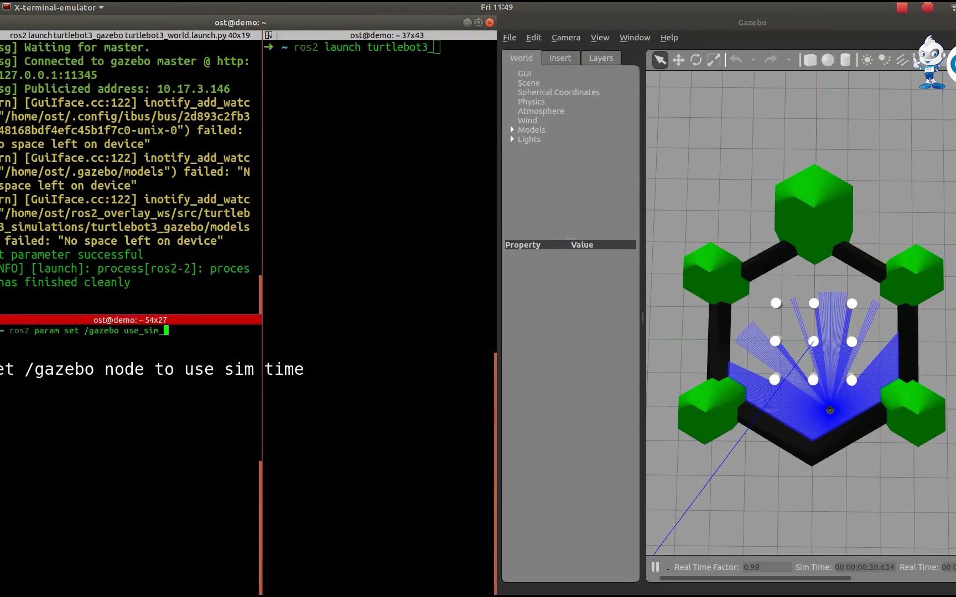Viewport: 956px width, 597px height.
Task: Select the arrow selection mode tool
Action: click(660, 60)
